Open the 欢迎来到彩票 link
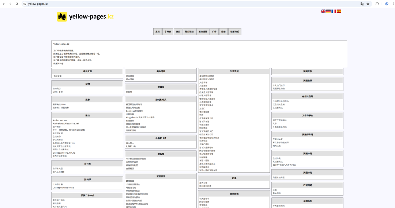This screenshot has width=395, height=208. click(205, 186)
